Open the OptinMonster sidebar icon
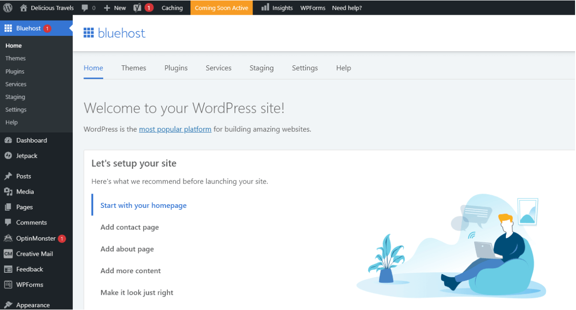Image resolution: width=576 pixels, height=310 pixels. click(x=8, y=238)
